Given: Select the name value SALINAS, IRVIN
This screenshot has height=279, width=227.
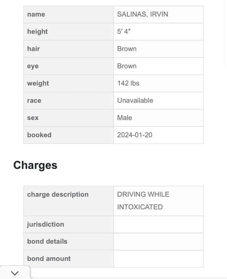Looking at the screenshot, I should coord(143,14).
